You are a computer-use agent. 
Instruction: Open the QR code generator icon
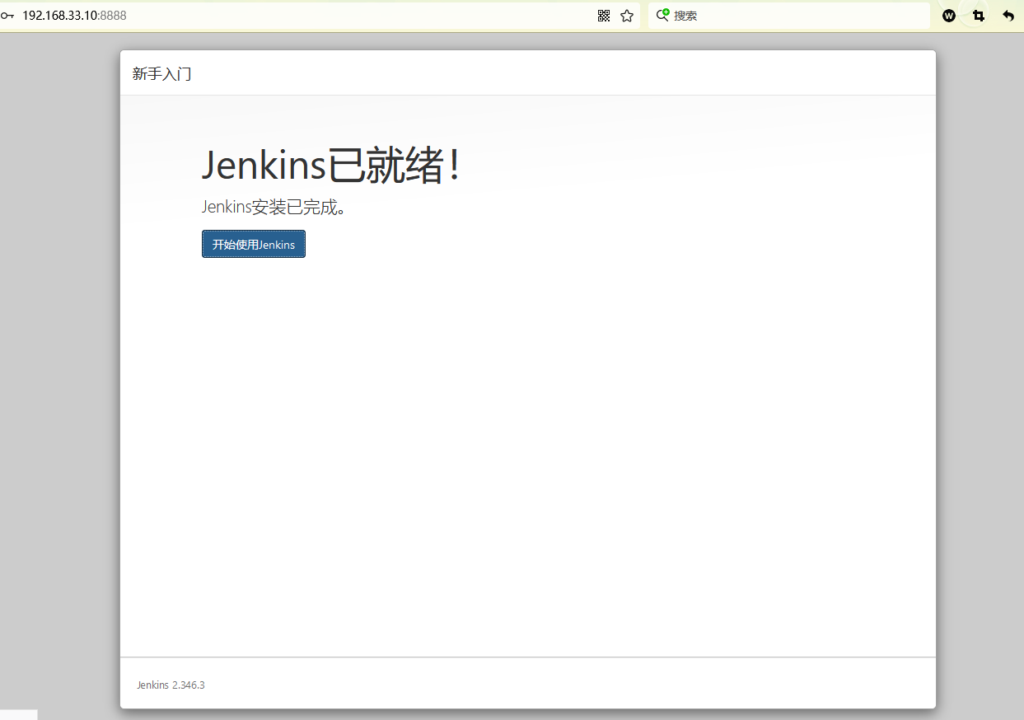coord(604,16)
